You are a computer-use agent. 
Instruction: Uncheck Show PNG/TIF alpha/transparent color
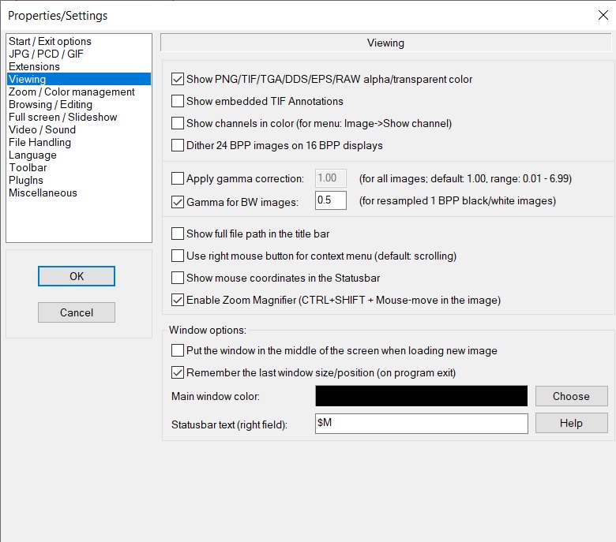pos(178,79)
